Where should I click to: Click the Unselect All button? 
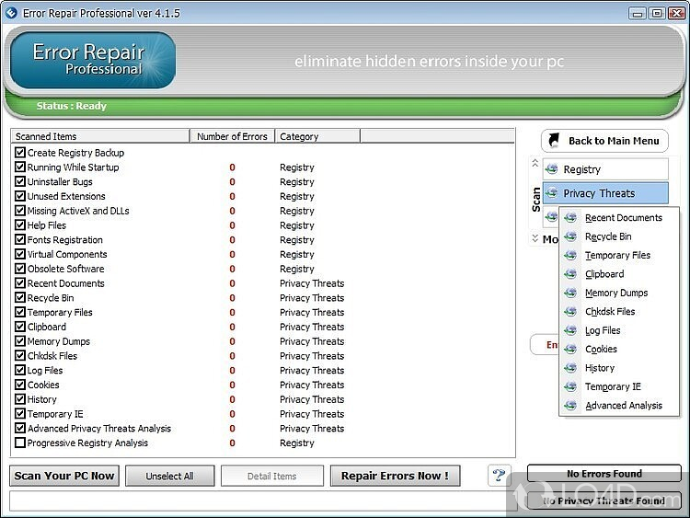[x=169, y=476]
